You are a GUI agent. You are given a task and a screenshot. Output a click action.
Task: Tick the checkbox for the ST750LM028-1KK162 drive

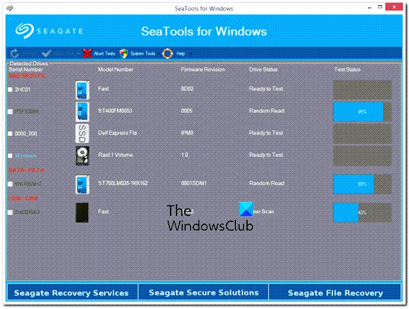pyautogui.click(x=10, y=184)
